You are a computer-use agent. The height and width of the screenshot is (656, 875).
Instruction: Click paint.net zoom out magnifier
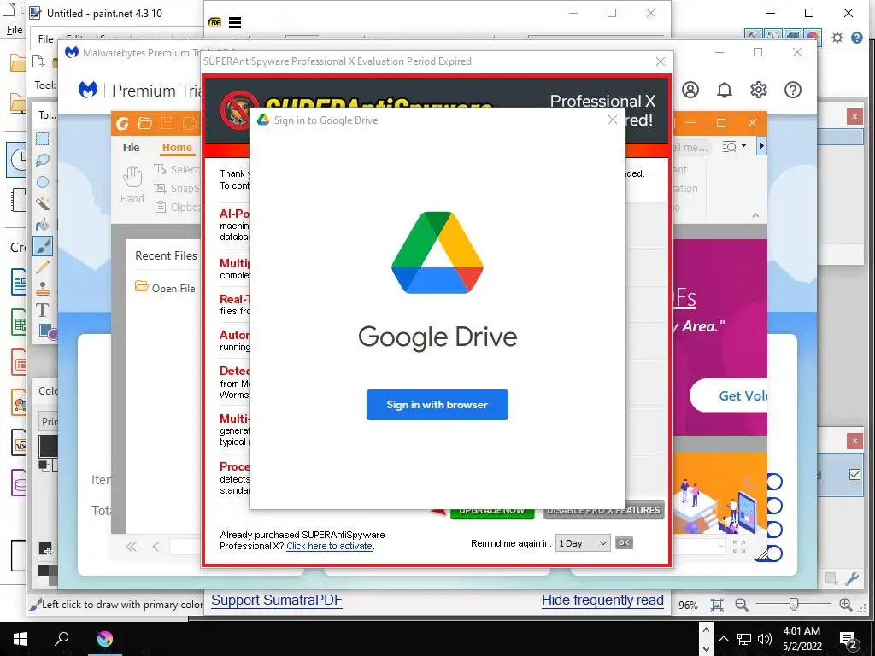(742, 605)
